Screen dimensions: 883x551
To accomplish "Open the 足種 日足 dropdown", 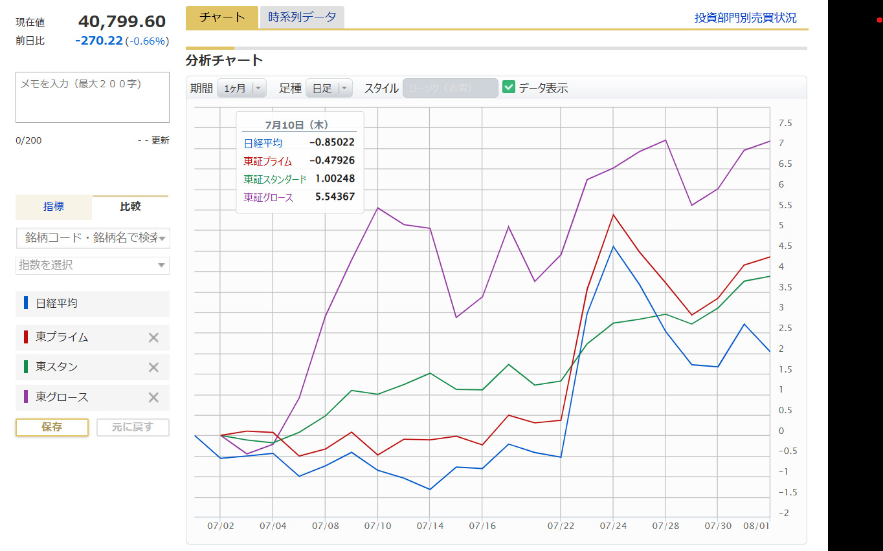I will [x=329, y=88].
